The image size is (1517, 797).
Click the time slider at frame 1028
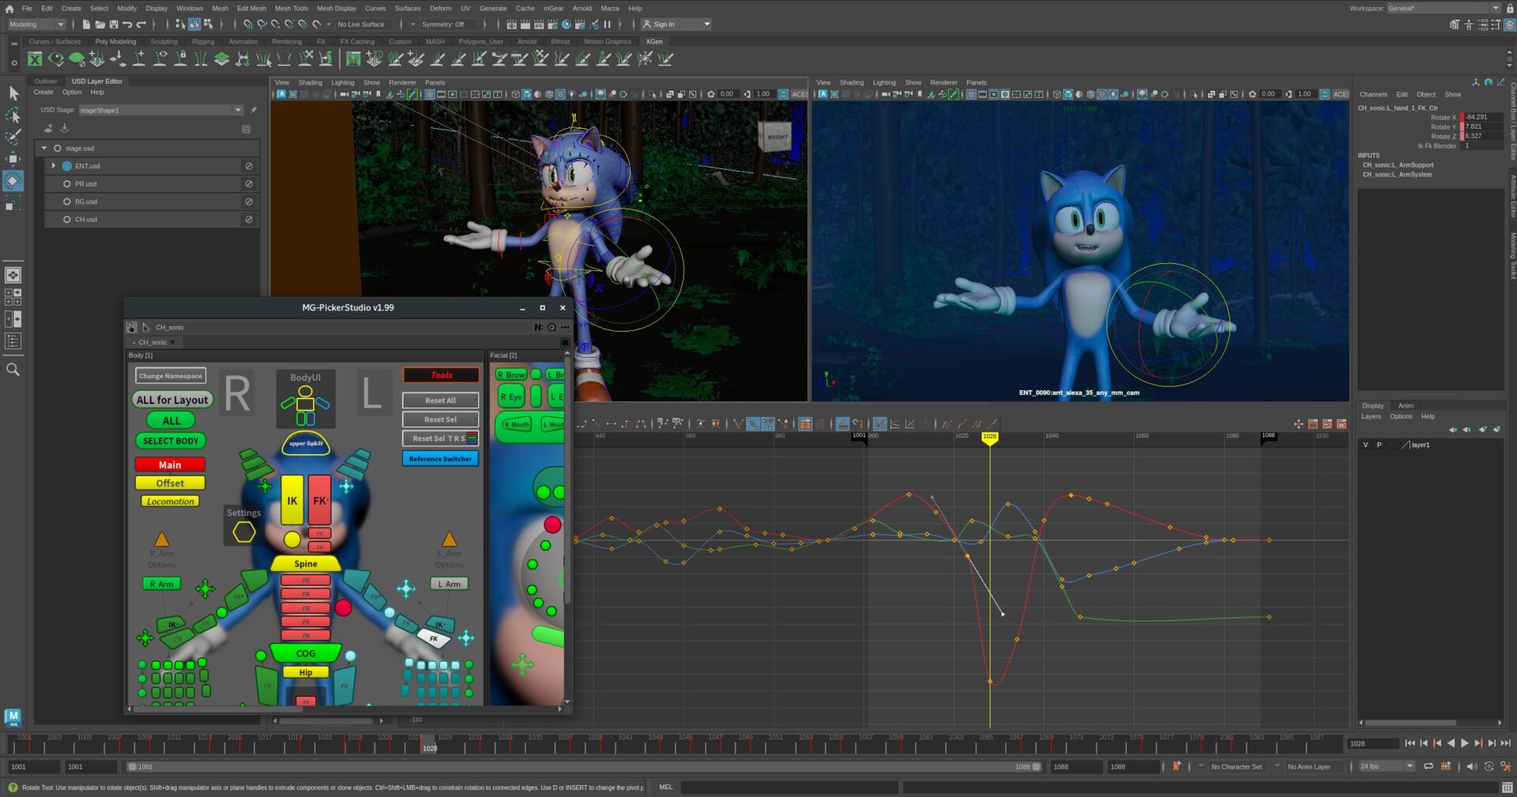tap(429, 744)
